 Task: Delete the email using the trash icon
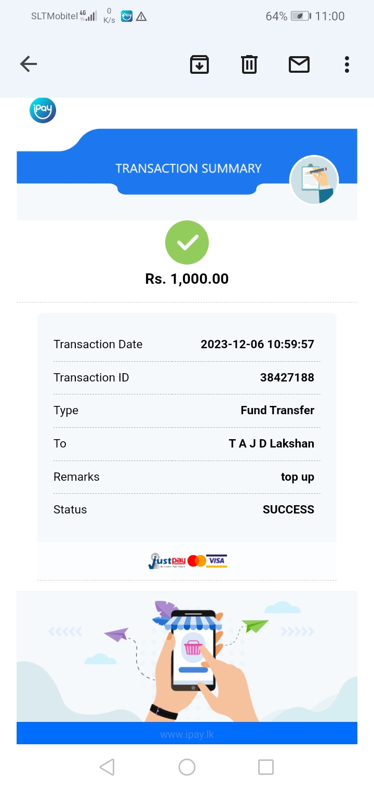(x=249, y=64)
